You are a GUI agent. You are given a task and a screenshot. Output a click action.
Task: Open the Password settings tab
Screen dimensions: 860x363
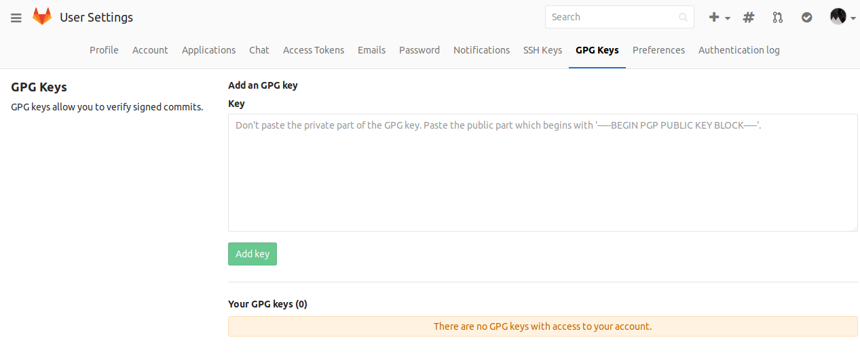click(419, 50)
